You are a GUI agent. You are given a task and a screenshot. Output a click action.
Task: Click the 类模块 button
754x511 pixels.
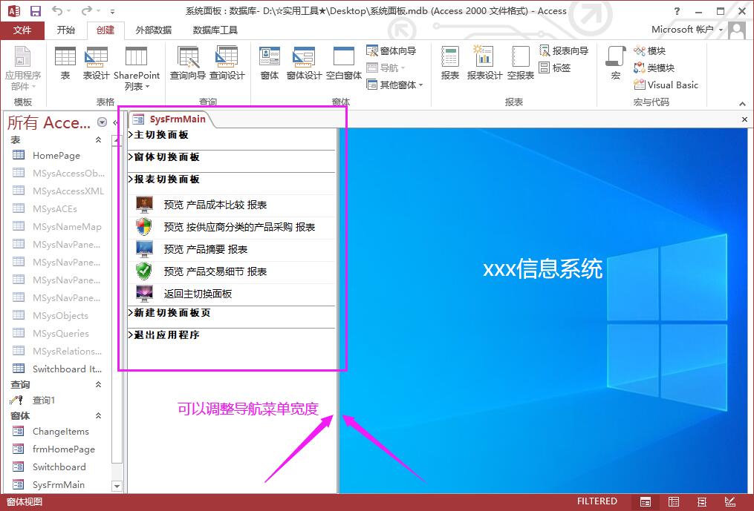point(654,67)
